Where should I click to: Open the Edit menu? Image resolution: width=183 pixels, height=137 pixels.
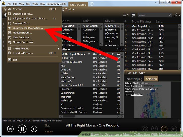[x=15, y=4]
